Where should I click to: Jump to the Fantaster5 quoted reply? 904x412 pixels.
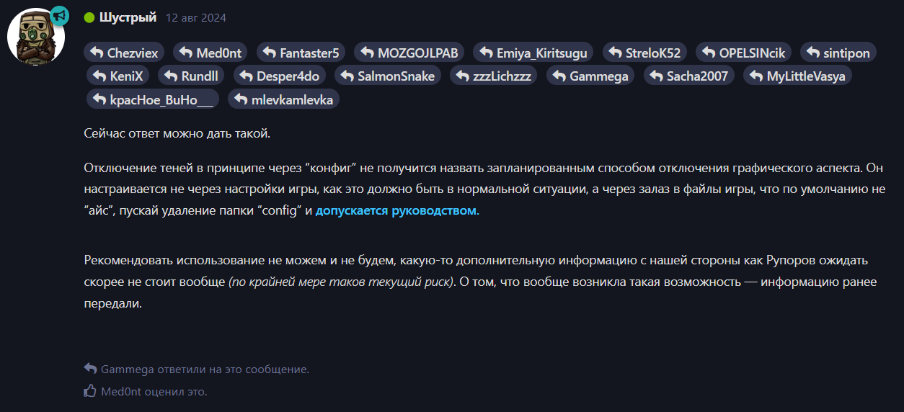click(301, 52)
